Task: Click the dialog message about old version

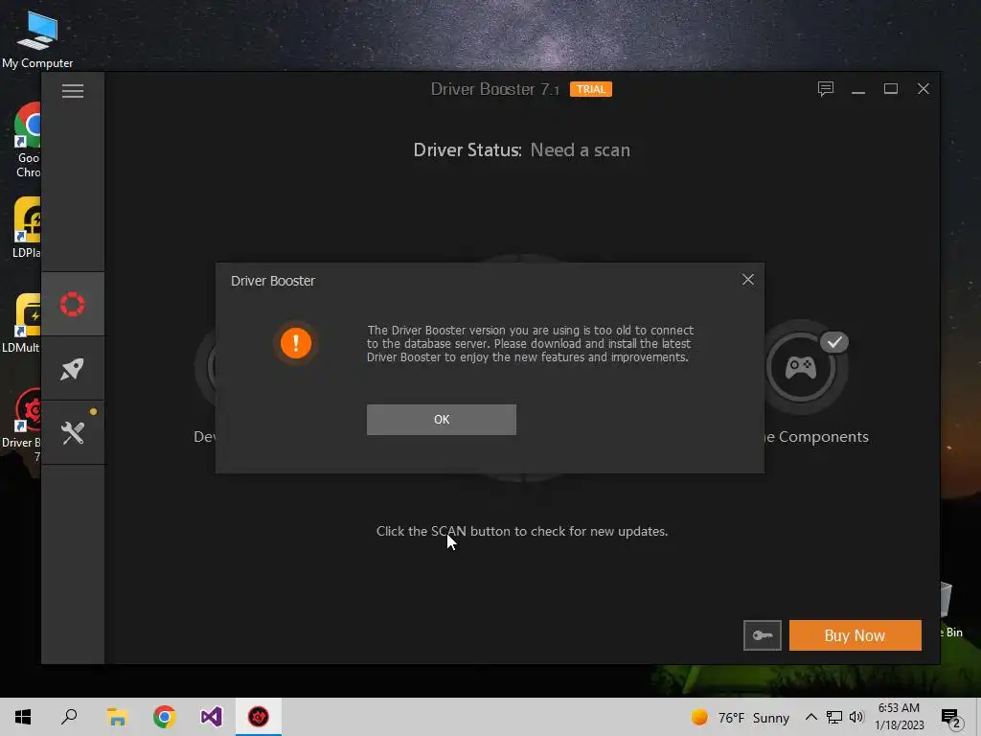Action: (x=530, y=344)
